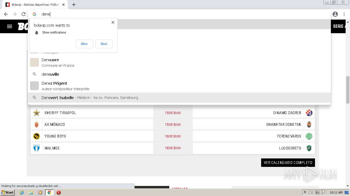Open Windows Explorer folder in taskbar
Viewport: 350px width, 196px height.
[x=31, y=192]
